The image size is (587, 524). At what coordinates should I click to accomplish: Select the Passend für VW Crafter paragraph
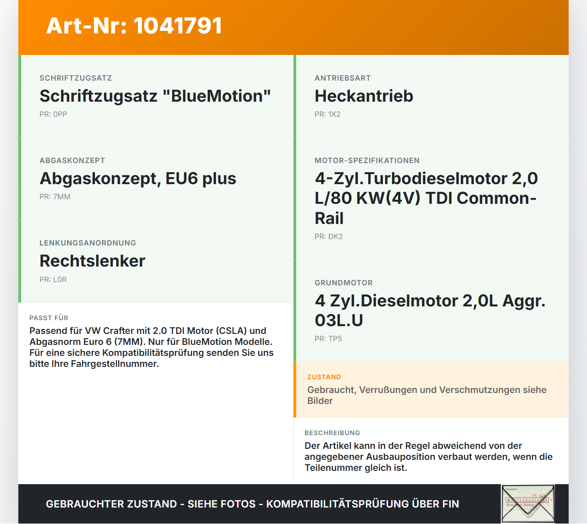[151, 347]
